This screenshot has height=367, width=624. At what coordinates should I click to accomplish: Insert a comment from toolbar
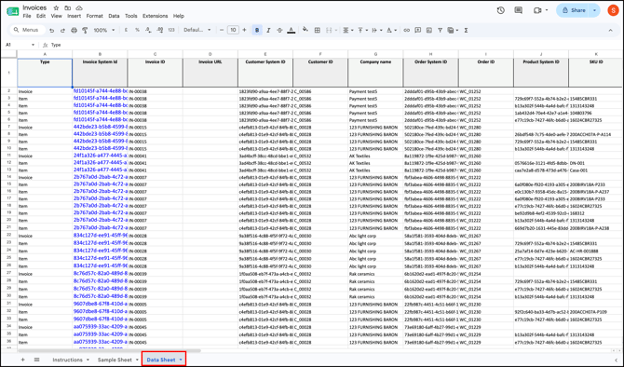tap(418, 30)
